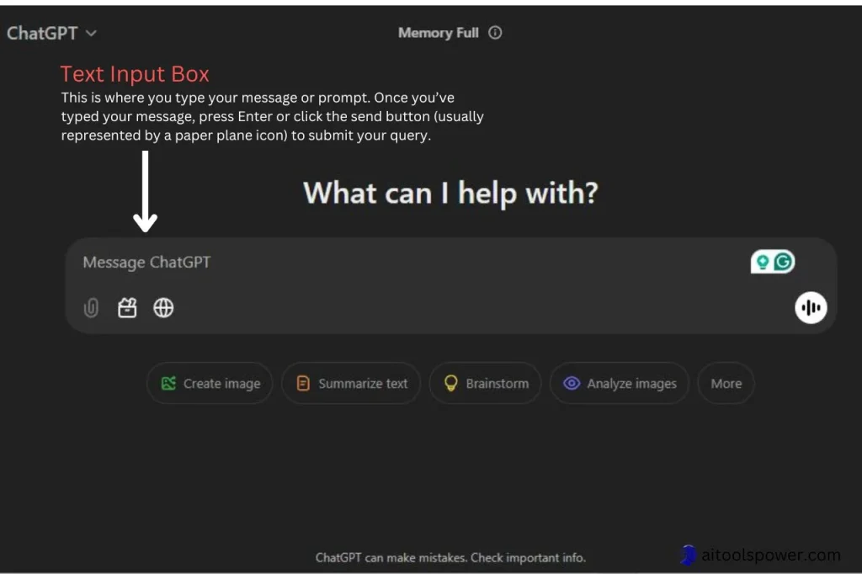Click the red Text Input Box heading

(135, 74)
